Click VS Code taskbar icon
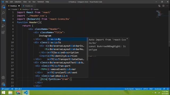Viewport: 170px width, 95px height. 26,93
